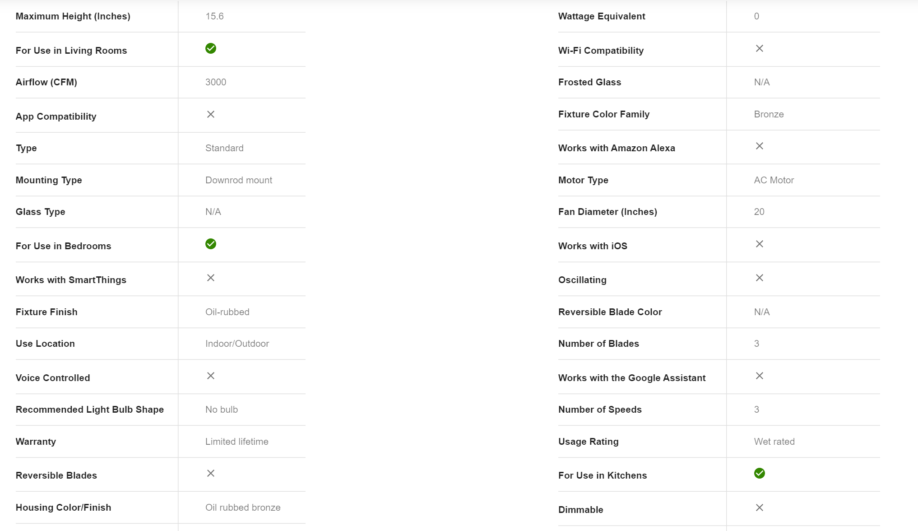Click the X for Works with Google Assistant
The width and height of the screenshot is (918, 531).
[760, 376]
